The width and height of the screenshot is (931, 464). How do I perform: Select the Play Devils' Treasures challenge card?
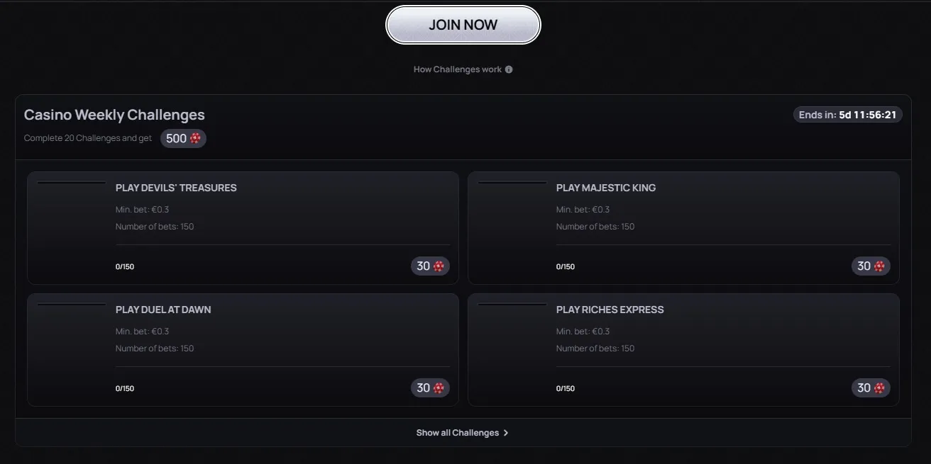pyautogui.click(x=243, y=227)
